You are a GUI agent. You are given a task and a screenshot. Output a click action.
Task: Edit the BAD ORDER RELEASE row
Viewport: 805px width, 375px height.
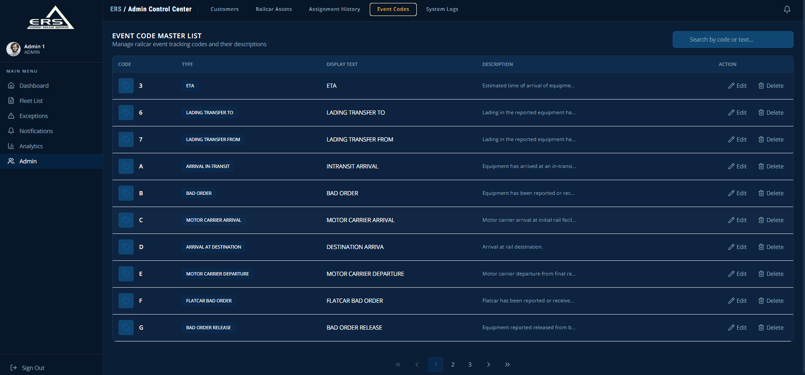737,328
